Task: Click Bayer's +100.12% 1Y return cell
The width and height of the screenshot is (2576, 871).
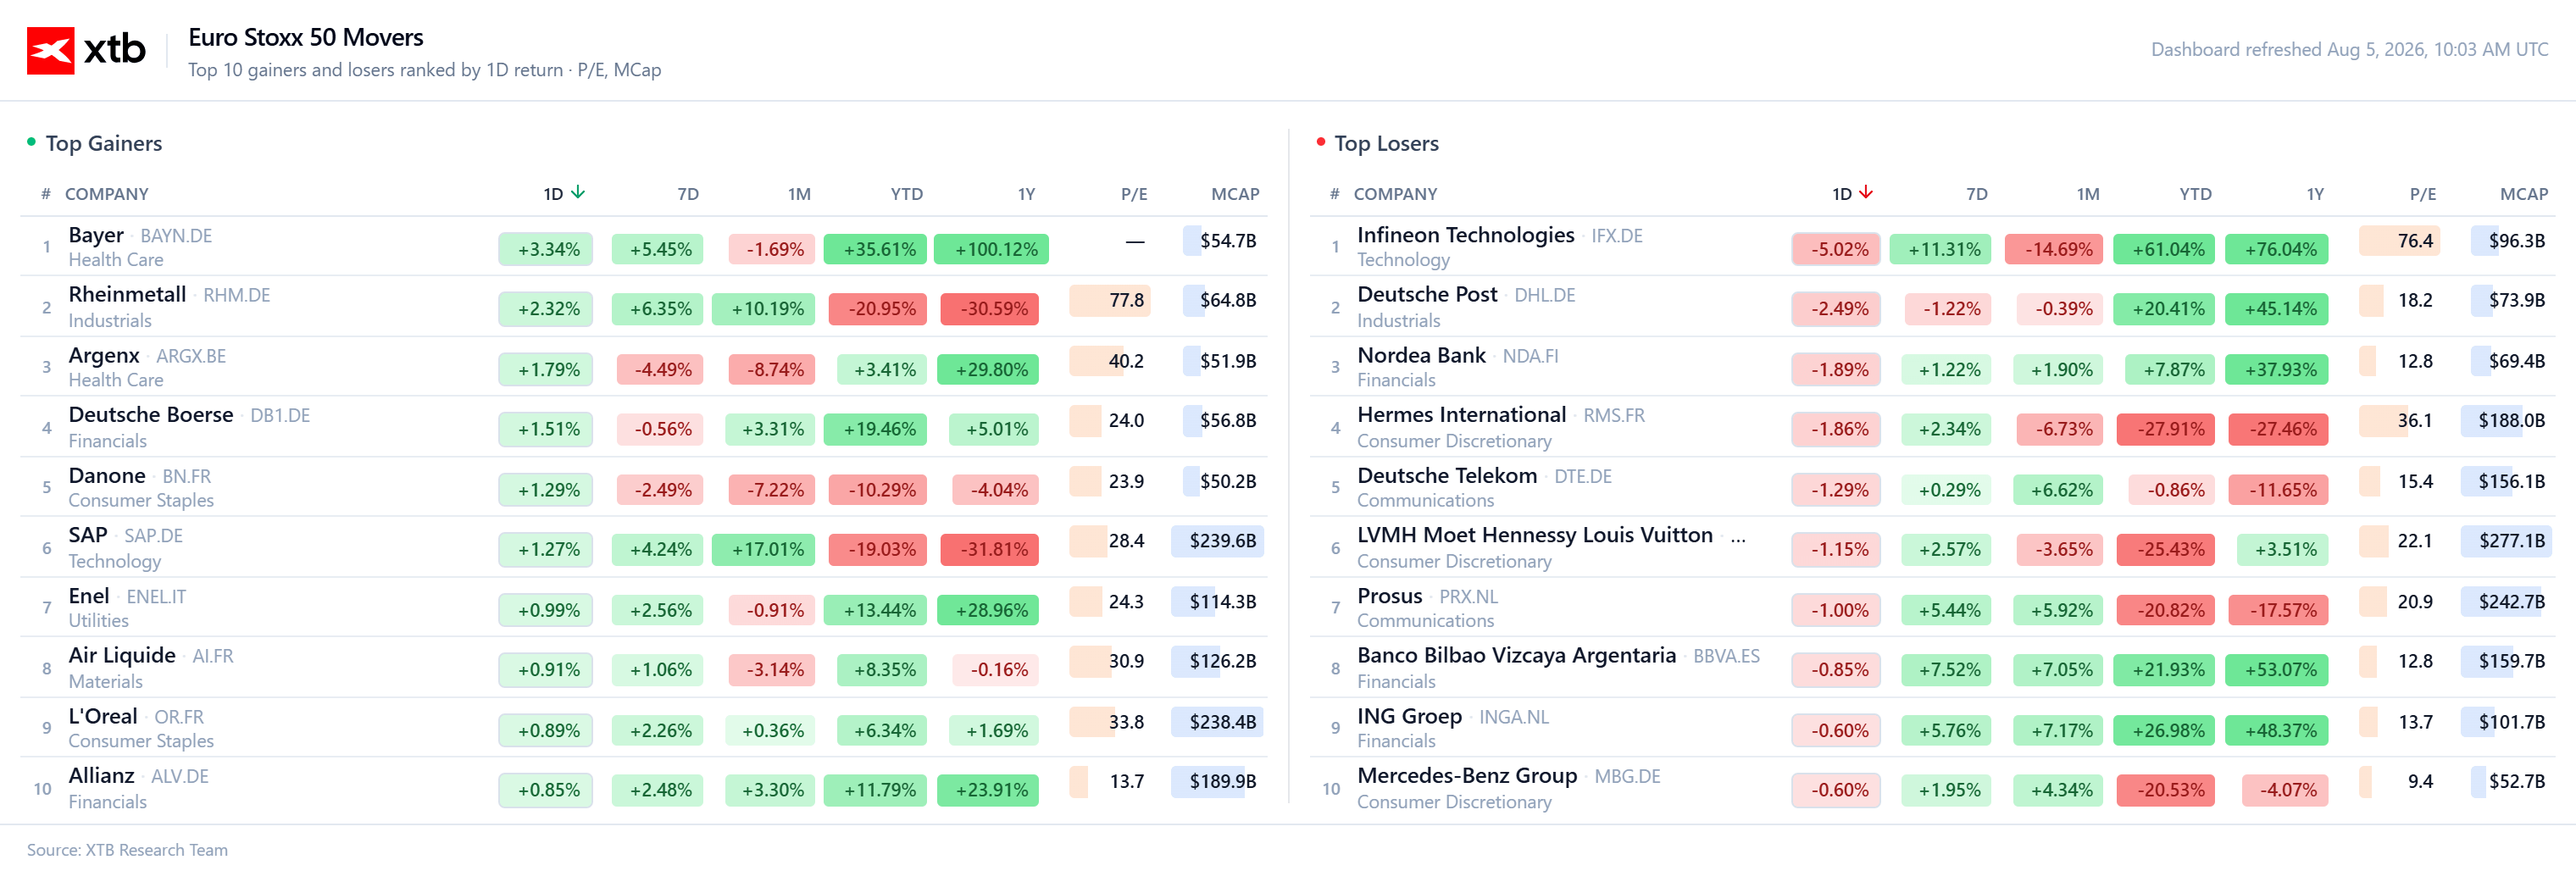Action: [x=991, y=249]
